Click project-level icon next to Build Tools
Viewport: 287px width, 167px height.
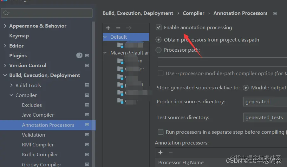[87, 85]
